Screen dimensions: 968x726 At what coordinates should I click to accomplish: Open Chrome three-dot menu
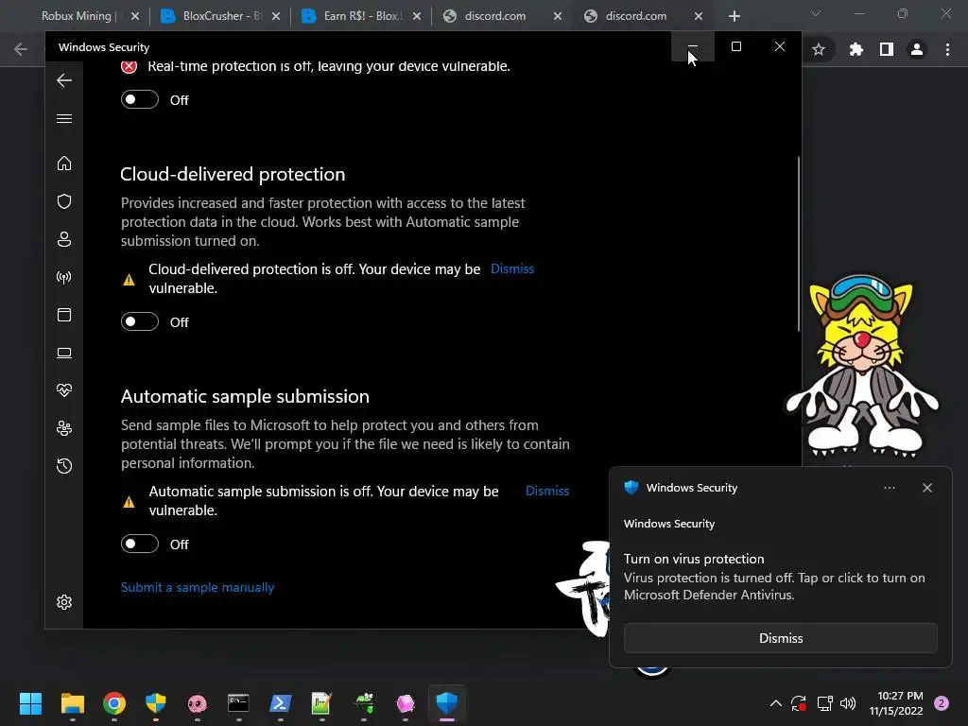947,49
